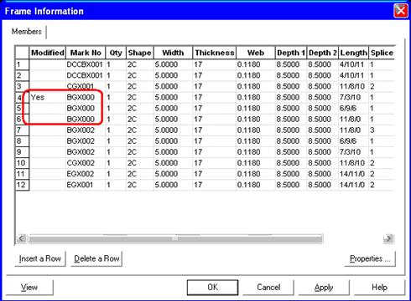This screenshot has height=301, width=411.
Task: Click BGX002 mark in row 8
Action: tap(86, 141)
